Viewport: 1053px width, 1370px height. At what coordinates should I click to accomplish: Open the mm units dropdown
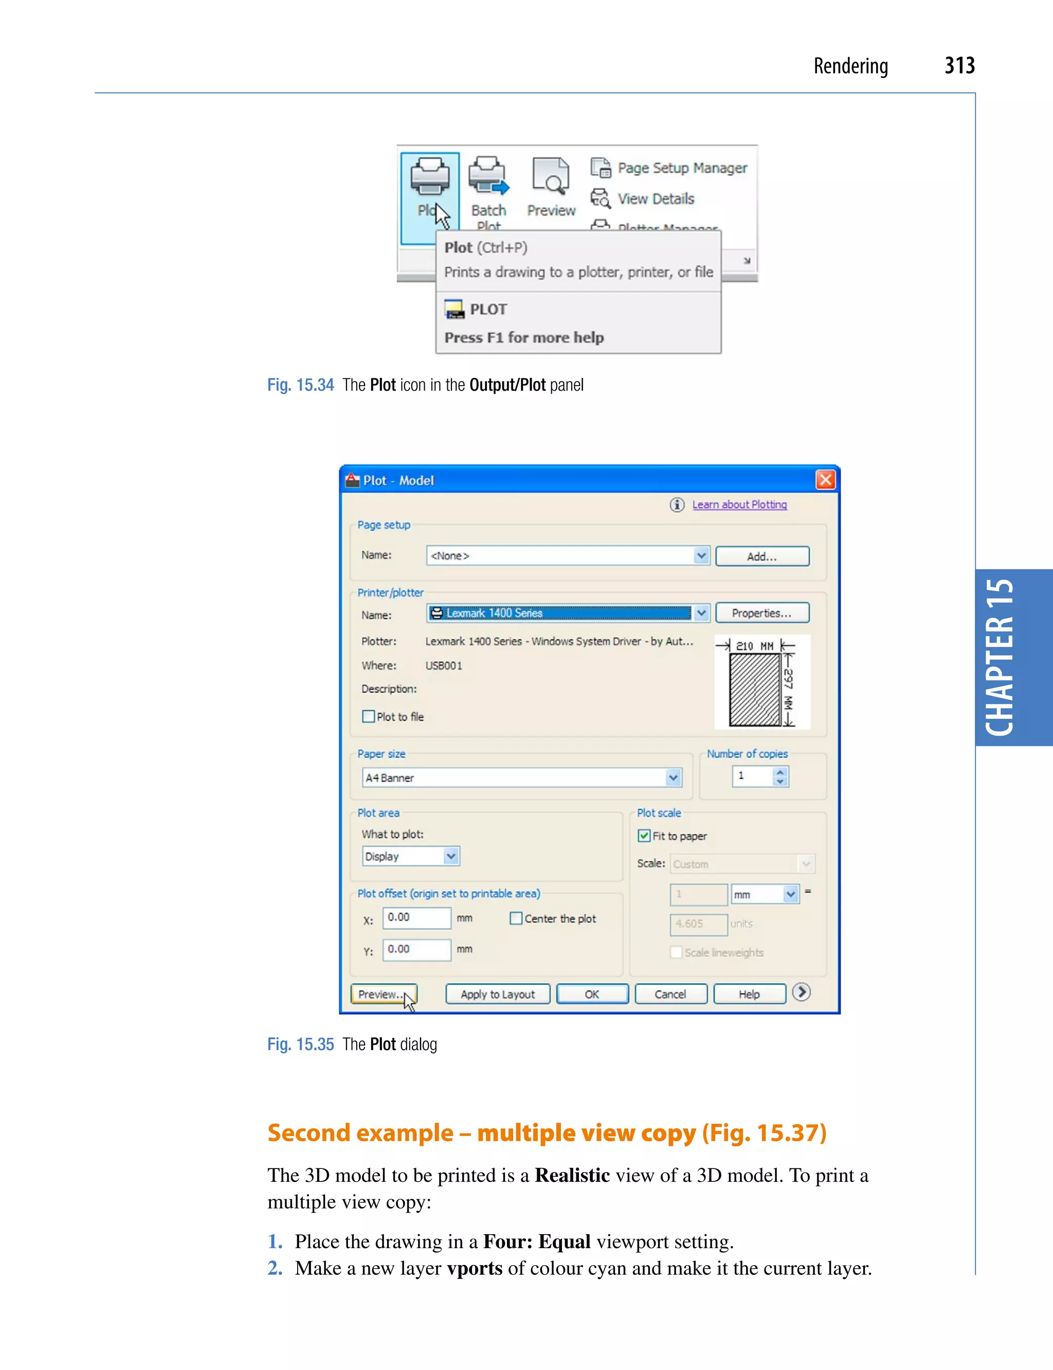pyautogui.click(x=765, y=894)
